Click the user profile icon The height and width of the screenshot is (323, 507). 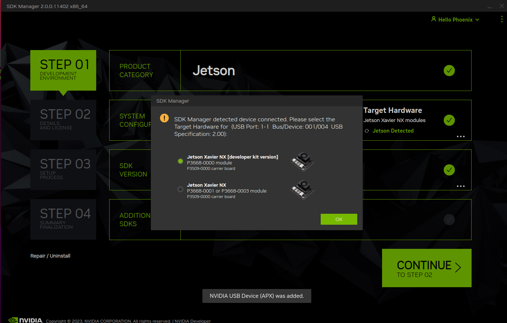(x=434, y=19)
